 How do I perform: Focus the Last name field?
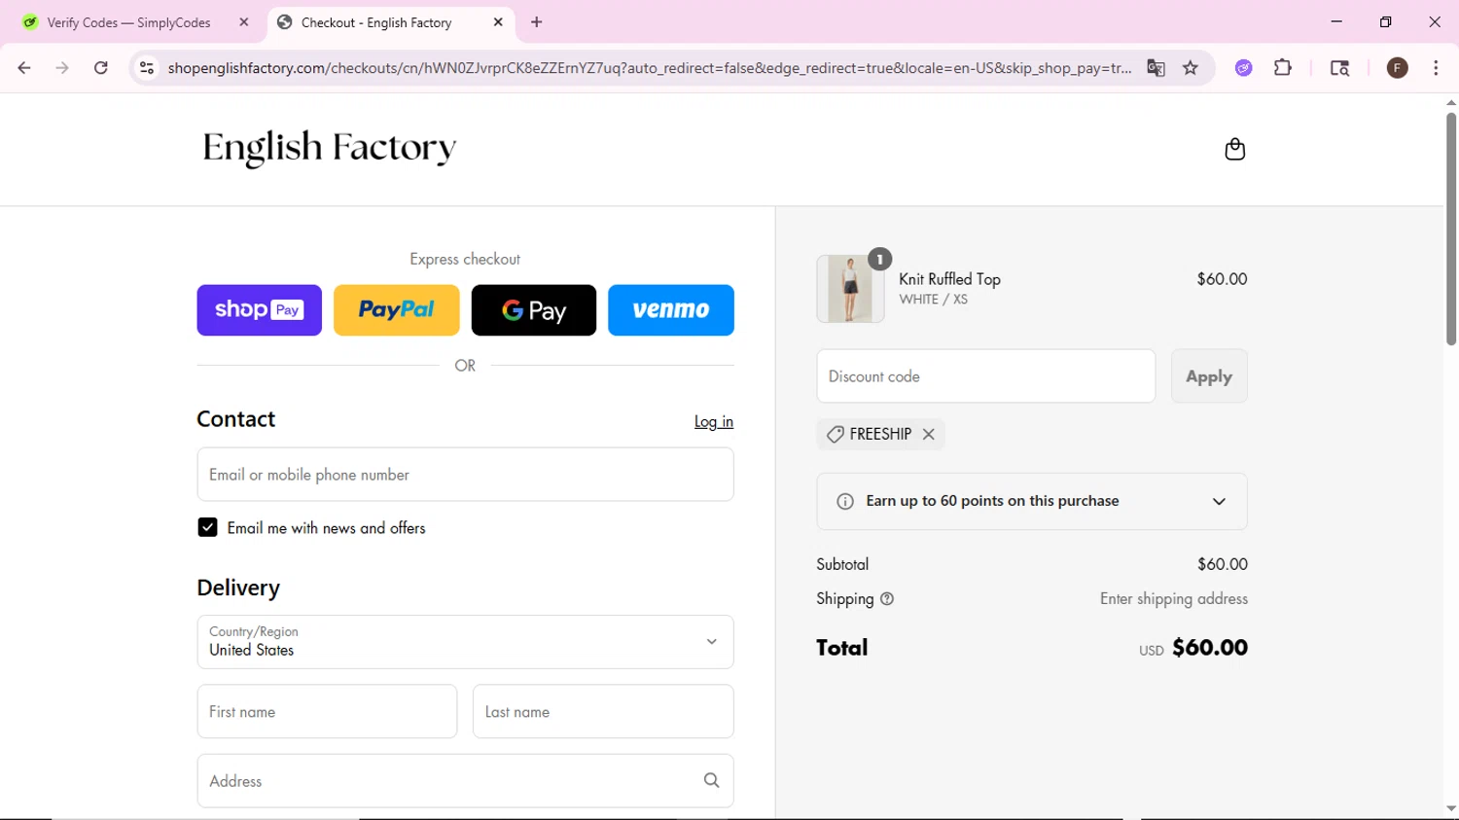click(603, 711)
